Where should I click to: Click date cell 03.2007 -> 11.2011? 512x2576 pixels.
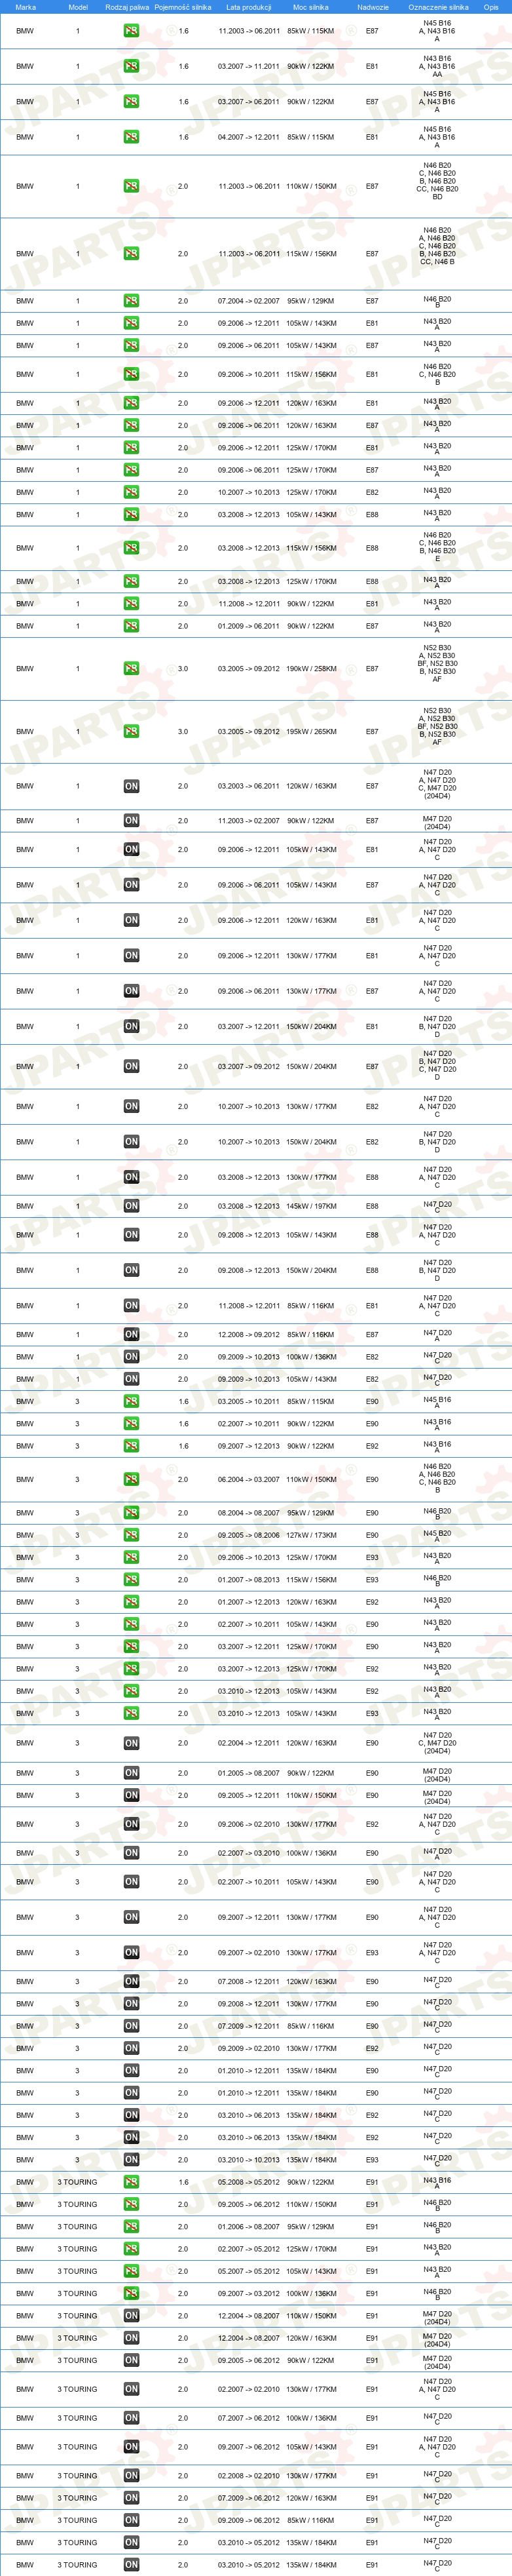[x=249, y=66]
